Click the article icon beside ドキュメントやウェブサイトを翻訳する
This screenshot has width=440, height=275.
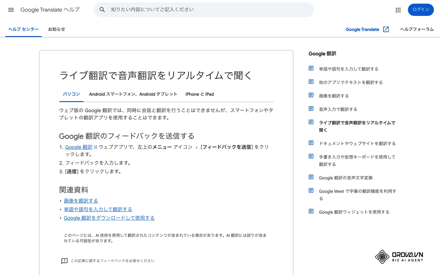(311, 143)
